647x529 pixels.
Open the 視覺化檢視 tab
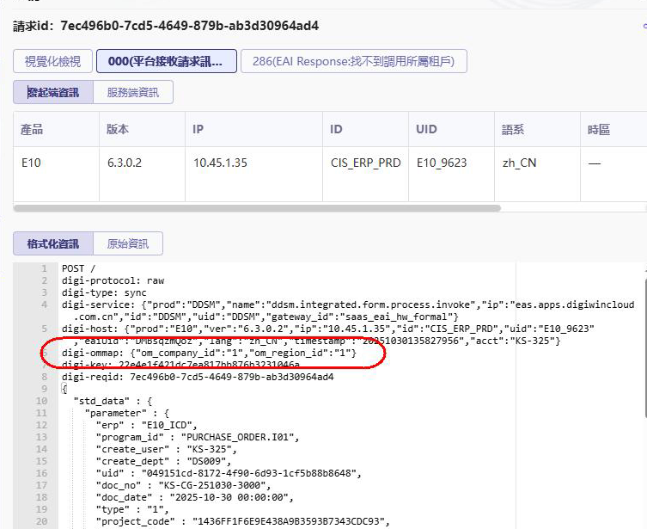52,61
